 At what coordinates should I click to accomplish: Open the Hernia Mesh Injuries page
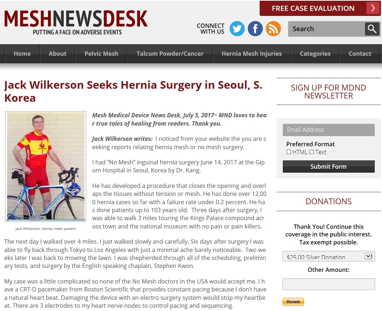252,54
